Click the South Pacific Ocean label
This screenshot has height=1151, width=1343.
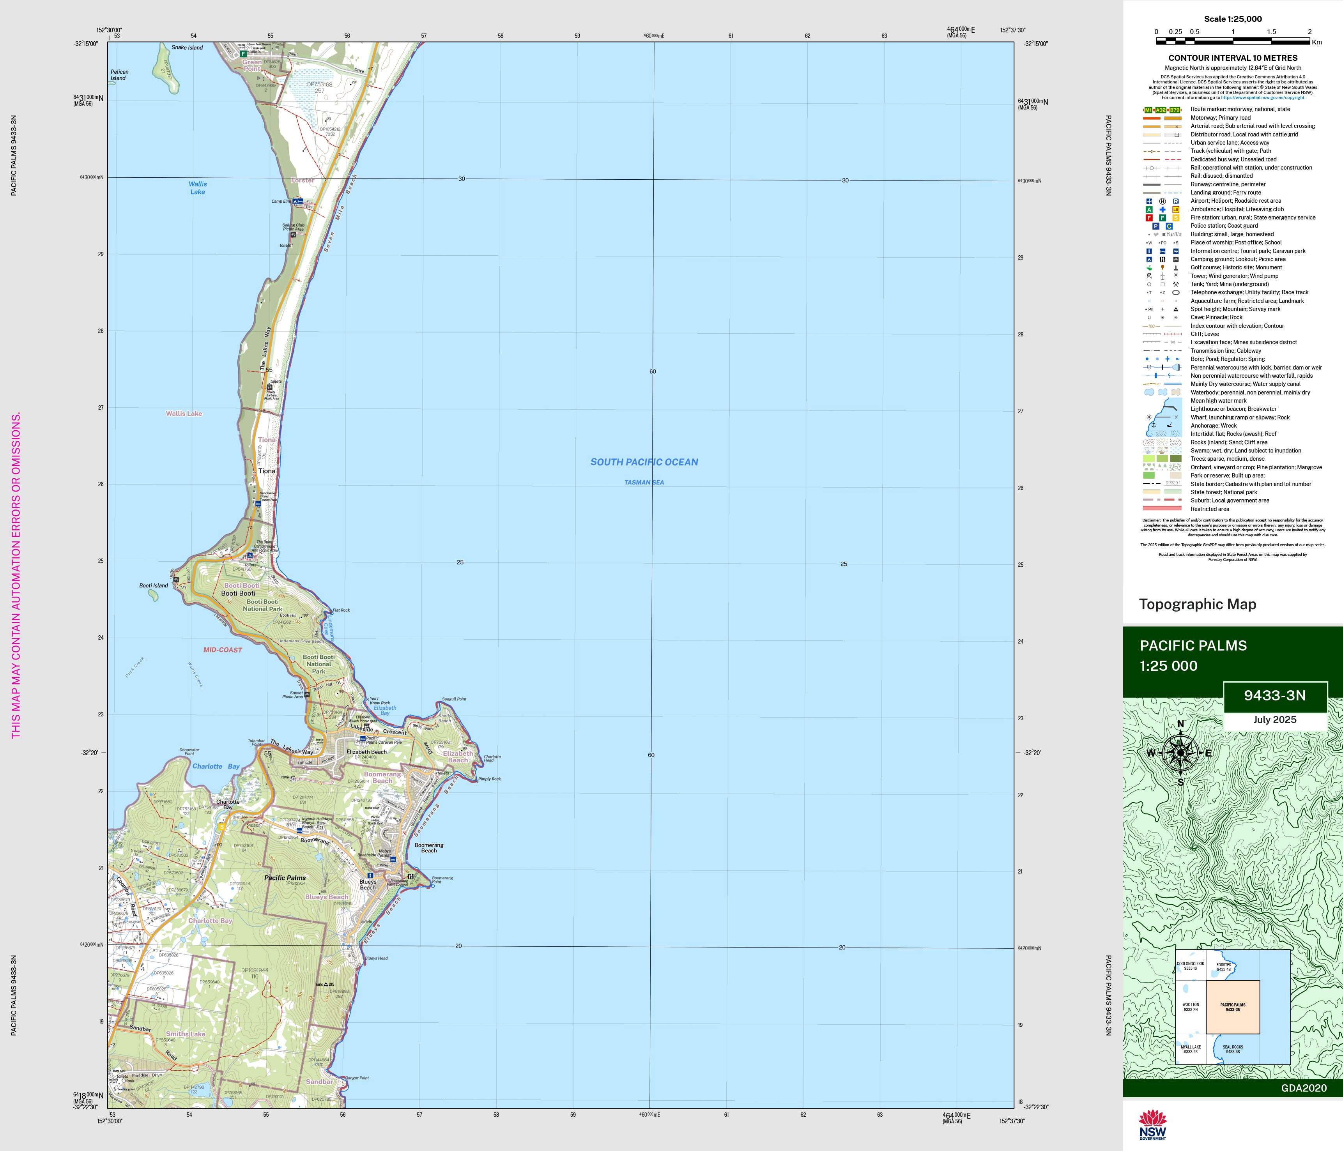(644, 462)
